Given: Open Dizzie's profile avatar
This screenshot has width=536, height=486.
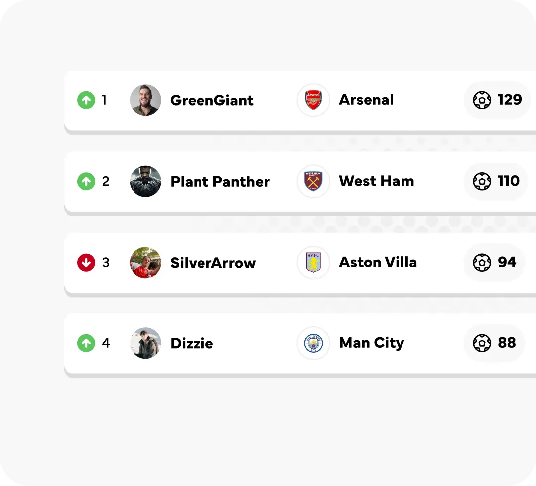Looking at the screenshot, I should coord(145,343).
